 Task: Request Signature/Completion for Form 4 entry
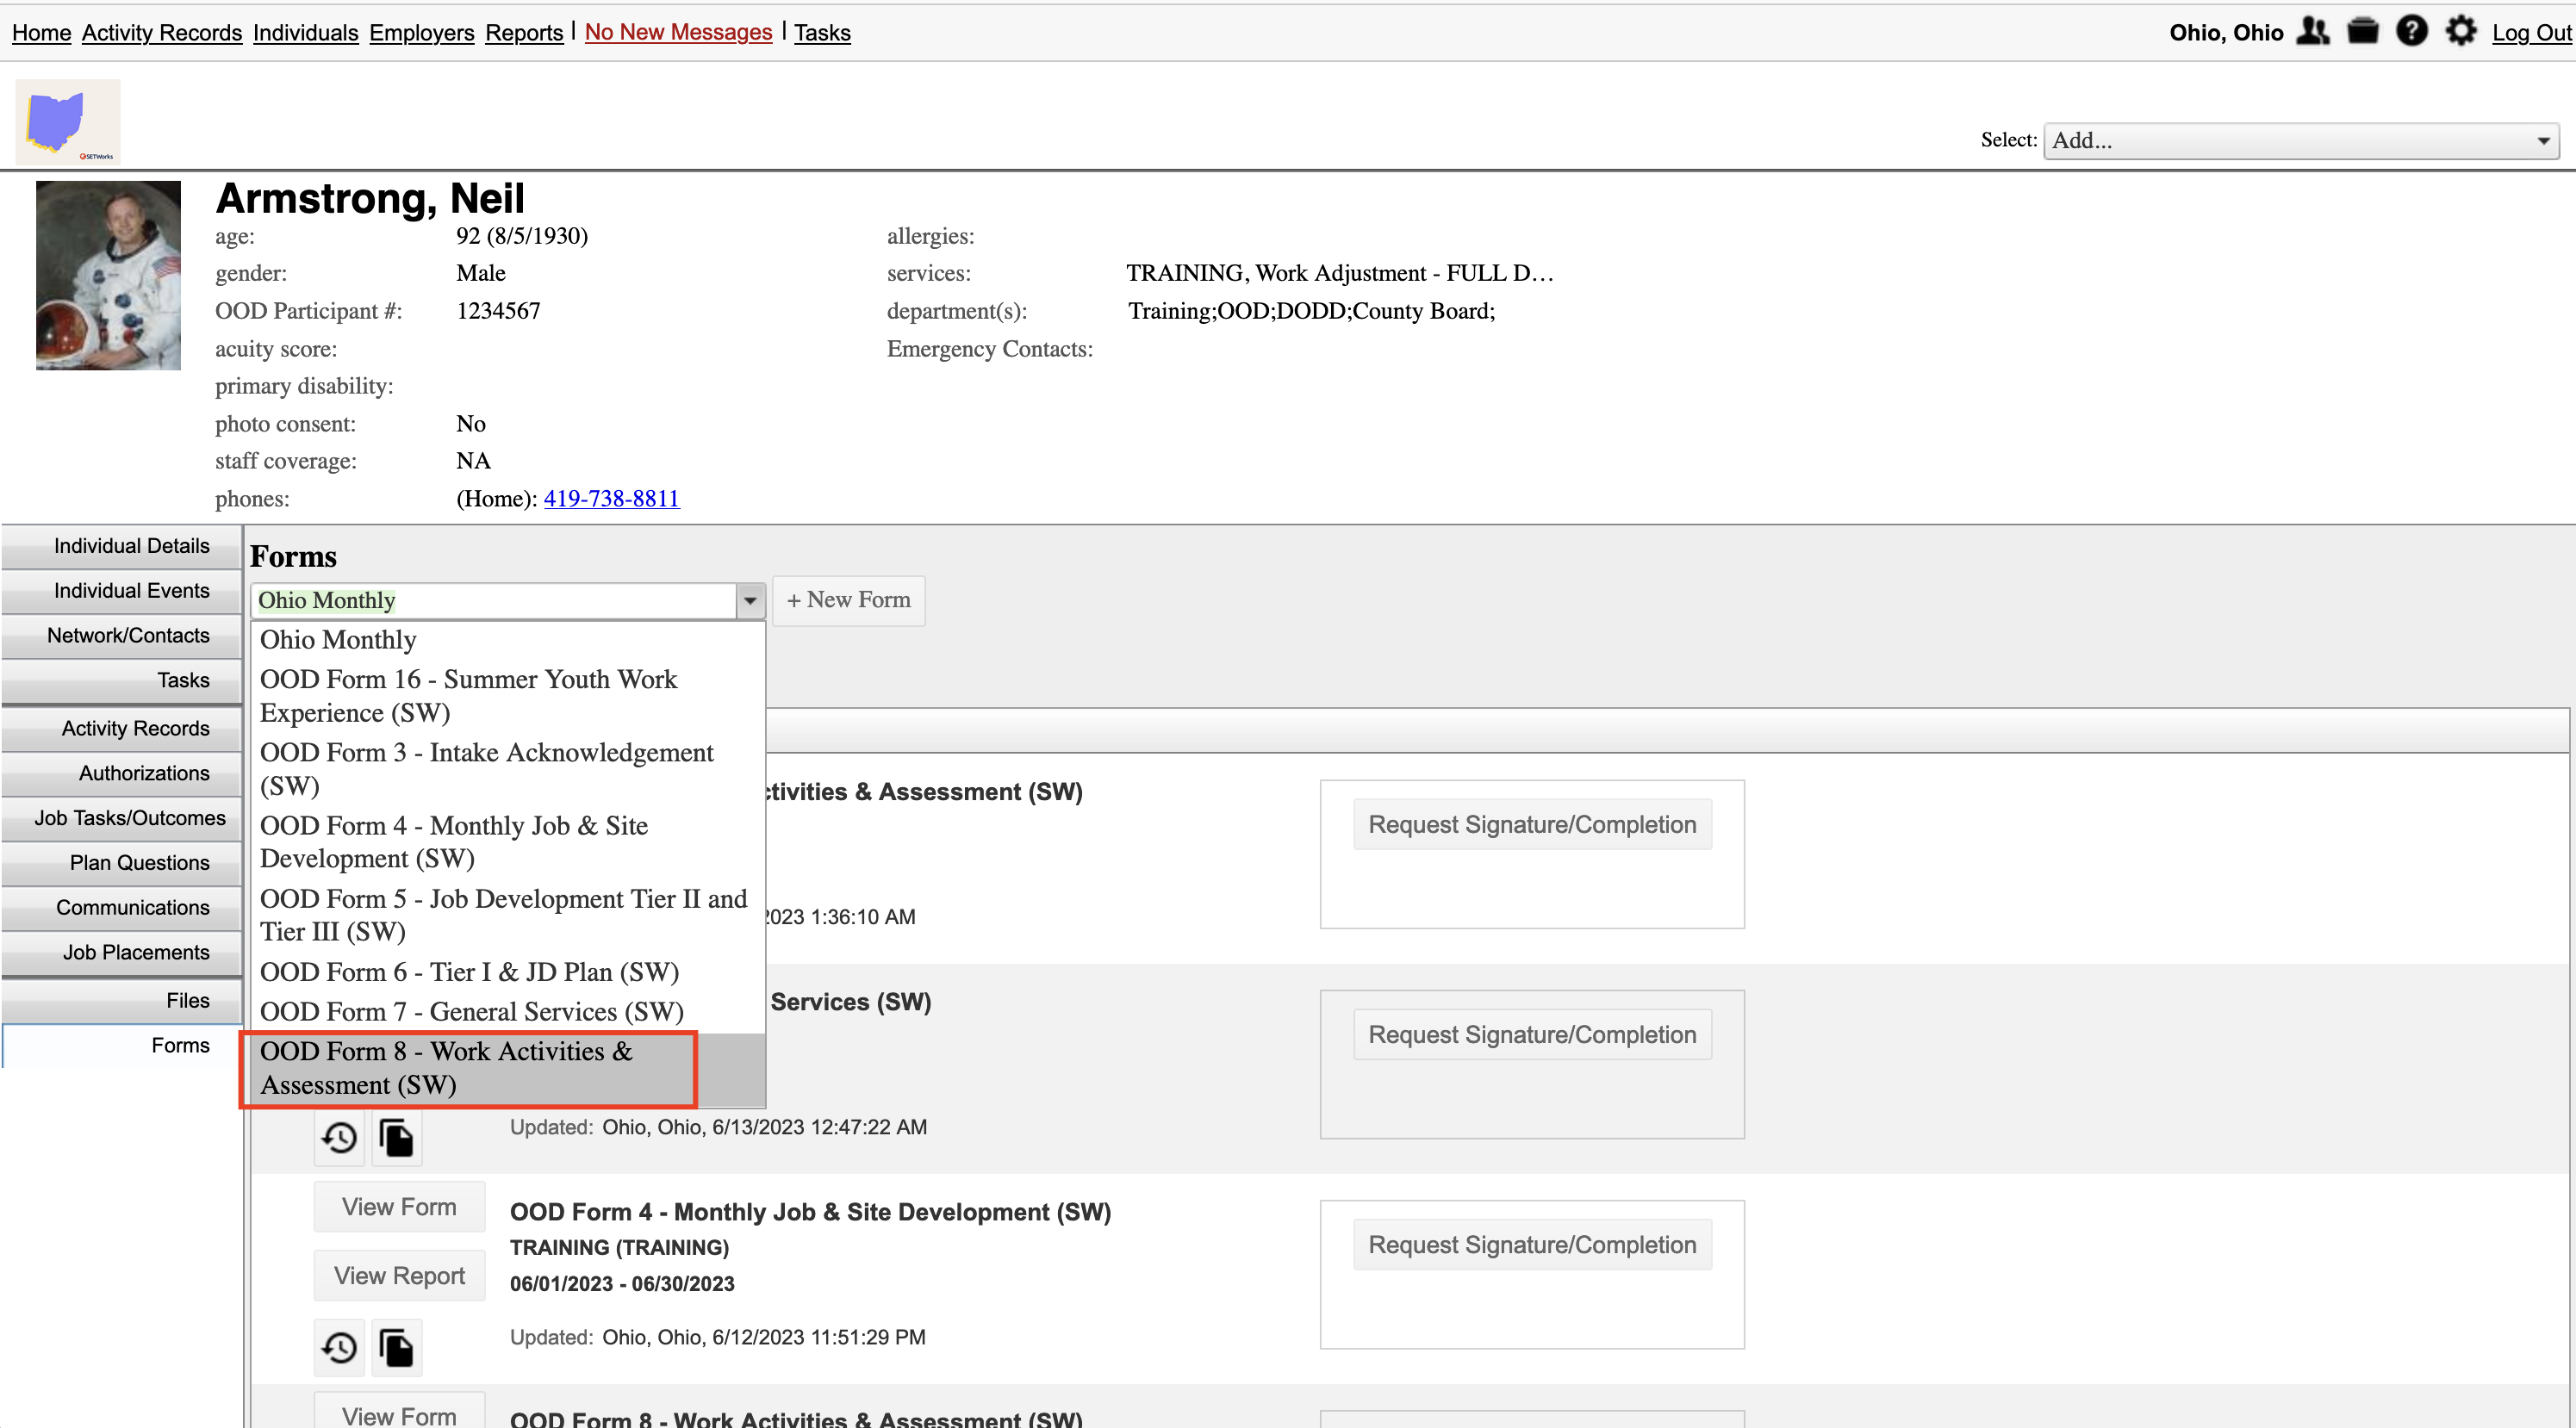(1532, 1245)
